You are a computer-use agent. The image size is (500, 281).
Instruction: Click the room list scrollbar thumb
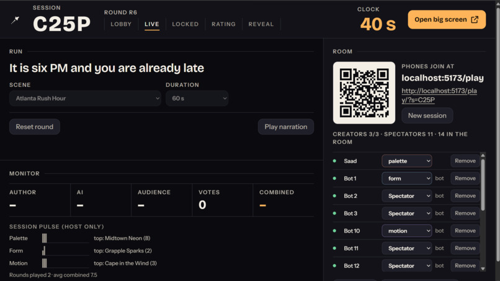pyautogui.click(x=483, y=185)
